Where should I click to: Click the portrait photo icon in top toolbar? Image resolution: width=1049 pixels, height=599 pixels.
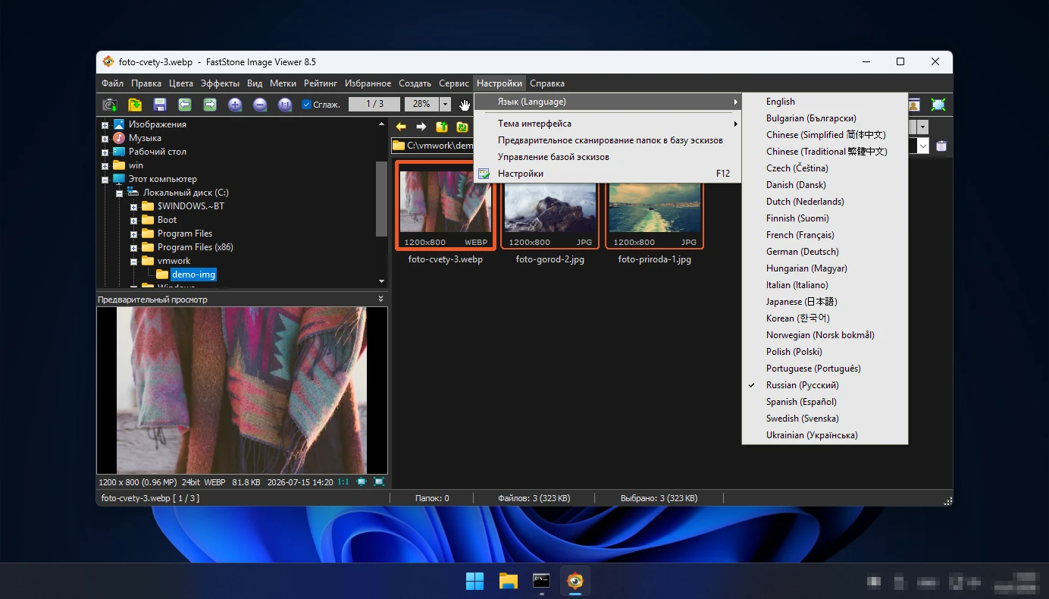coord(914,105)
